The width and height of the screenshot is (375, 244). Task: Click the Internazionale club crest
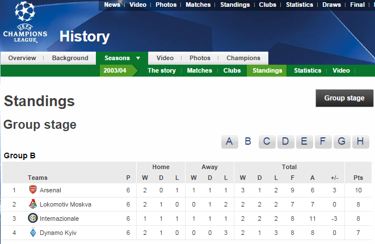click(x=33, y=218)
